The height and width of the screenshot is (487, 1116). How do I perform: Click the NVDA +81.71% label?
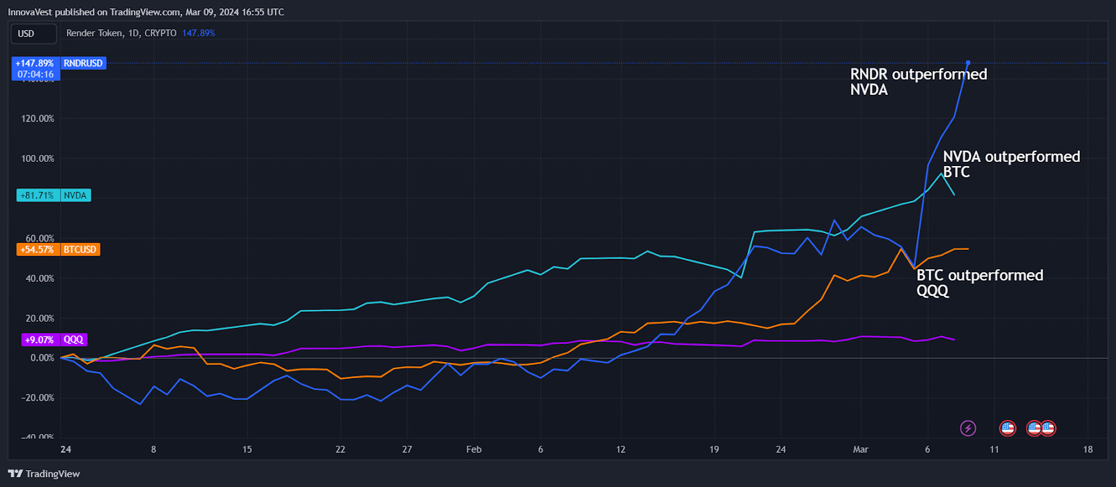pyautogui.click(x=54, y=195)
